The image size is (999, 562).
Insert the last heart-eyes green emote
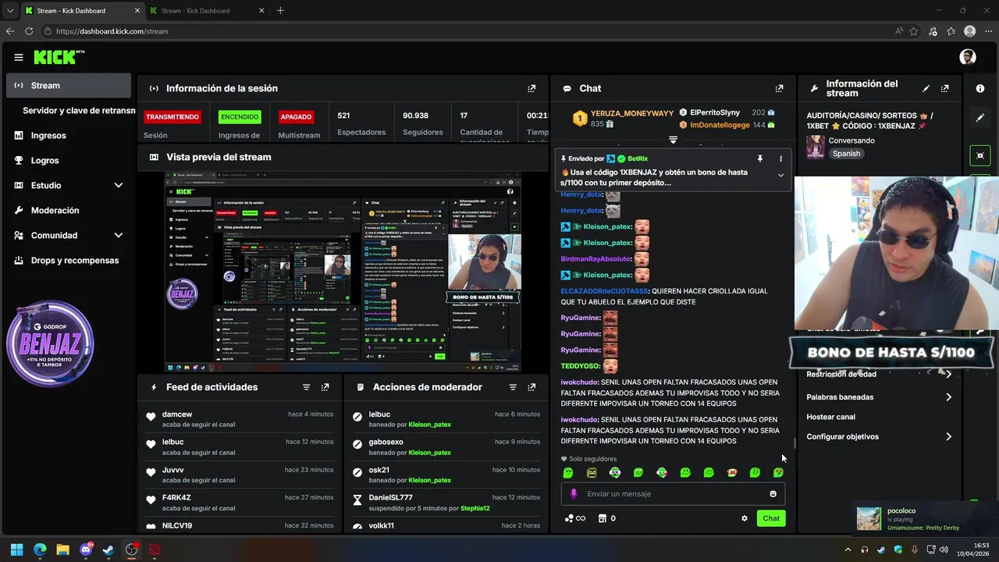coord(778,472)
